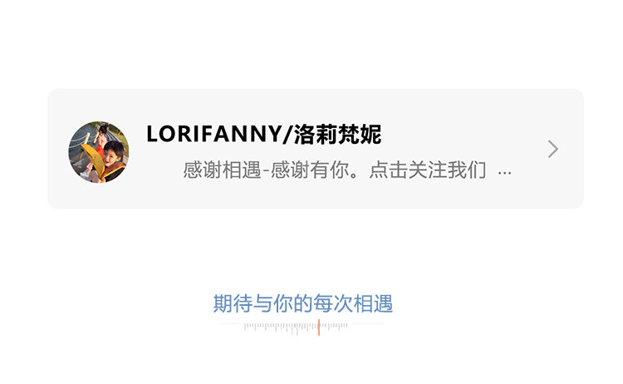Image resolution: width=623 pixels, height=384 pixels.
Task: Click the thin divider line left of ruler
Action: 229,324
